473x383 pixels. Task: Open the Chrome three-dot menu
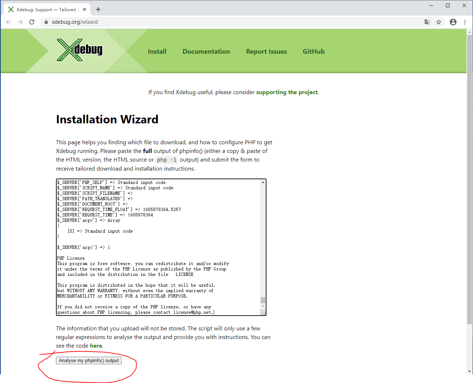pos(465,22)
